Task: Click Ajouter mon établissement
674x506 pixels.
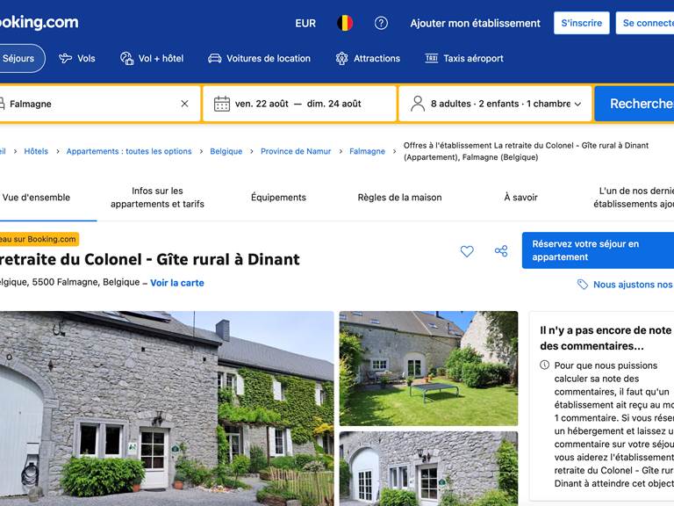Action: [x=475, y=23]
